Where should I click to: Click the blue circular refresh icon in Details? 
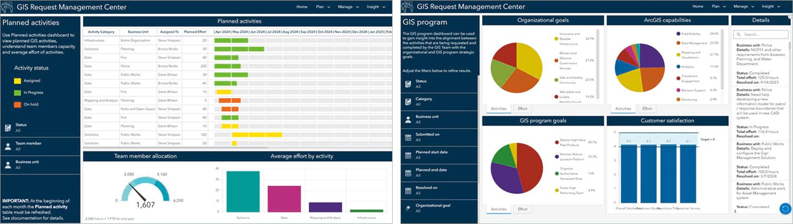[785, 209]
